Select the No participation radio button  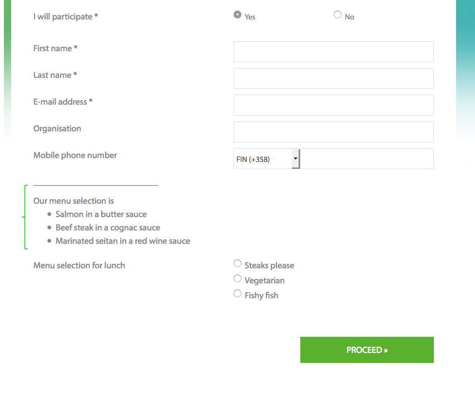click(338, 14)
